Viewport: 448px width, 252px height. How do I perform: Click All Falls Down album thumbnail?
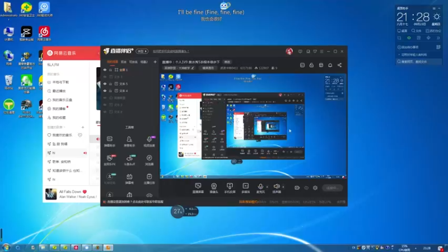[x=51, y=194]
